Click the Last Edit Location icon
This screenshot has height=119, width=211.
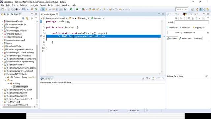117,9
